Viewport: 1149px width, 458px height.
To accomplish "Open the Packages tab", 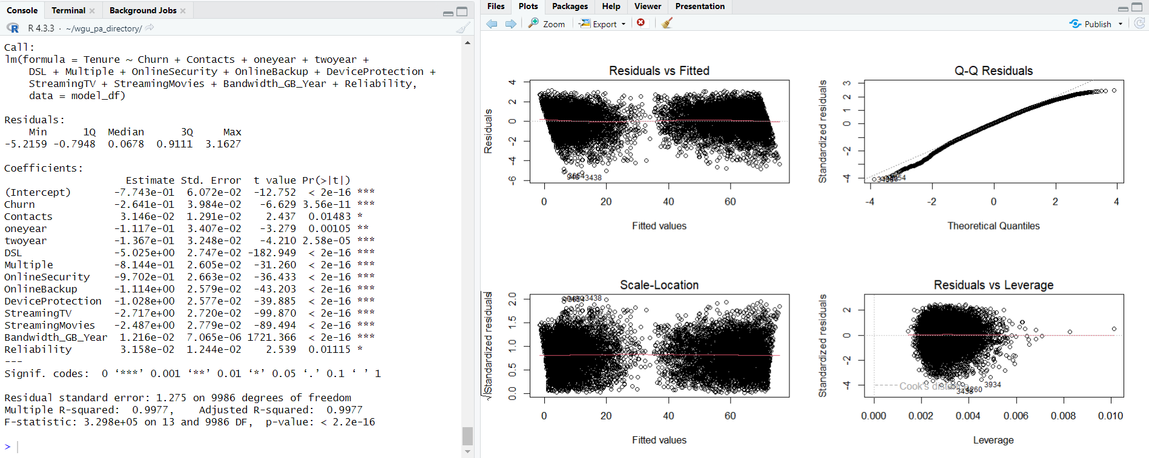I will (x=570, y=6).
